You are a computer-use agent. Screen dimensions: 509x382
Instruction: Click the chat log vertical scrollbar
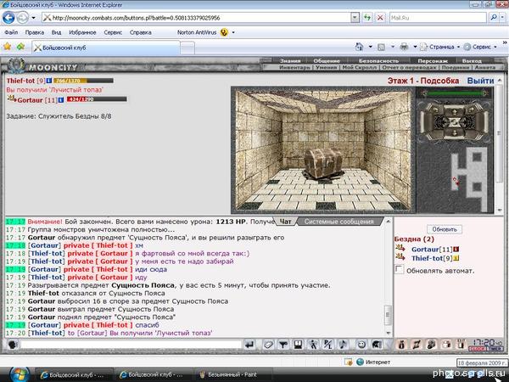click(x=388, y=277)
